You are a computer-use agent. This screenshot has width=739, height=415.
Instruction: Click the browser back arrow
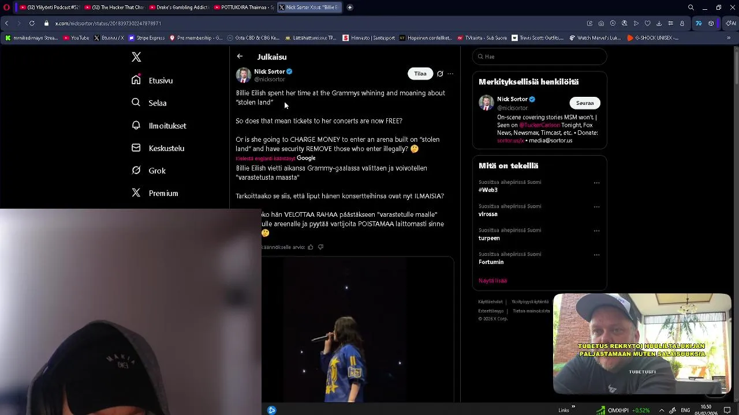(6, 23)
